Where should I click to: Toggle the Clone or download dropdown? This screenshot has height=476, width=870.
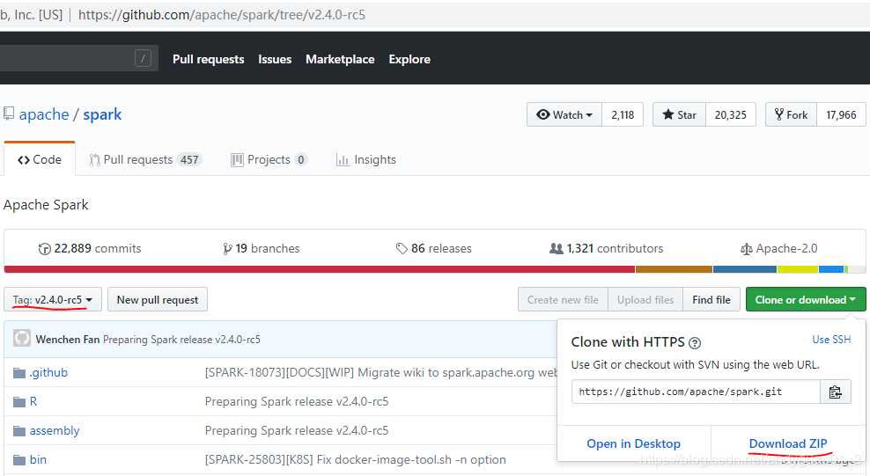coord(806,299)
